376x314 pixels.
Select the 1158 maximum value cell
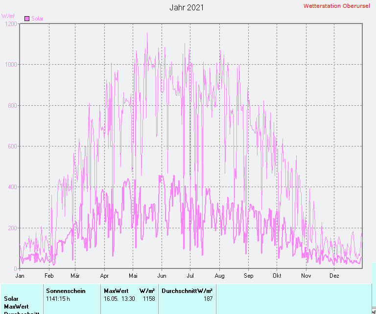(x=149, y=299)
